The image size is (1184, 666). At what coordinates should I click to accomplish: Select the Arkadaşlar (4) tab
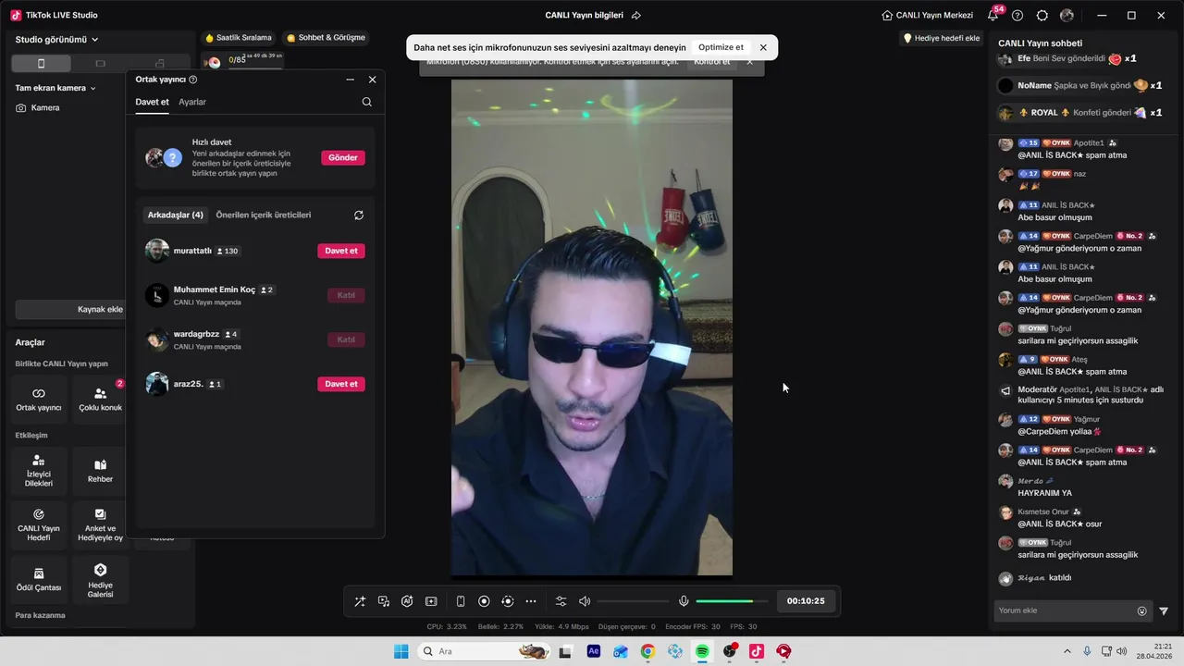coord(176,215)
